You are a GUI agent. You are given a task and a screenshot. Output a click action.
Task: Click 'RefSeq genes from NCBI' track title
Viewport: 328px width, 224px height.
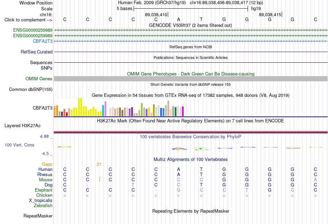click(x=191, y=47)
